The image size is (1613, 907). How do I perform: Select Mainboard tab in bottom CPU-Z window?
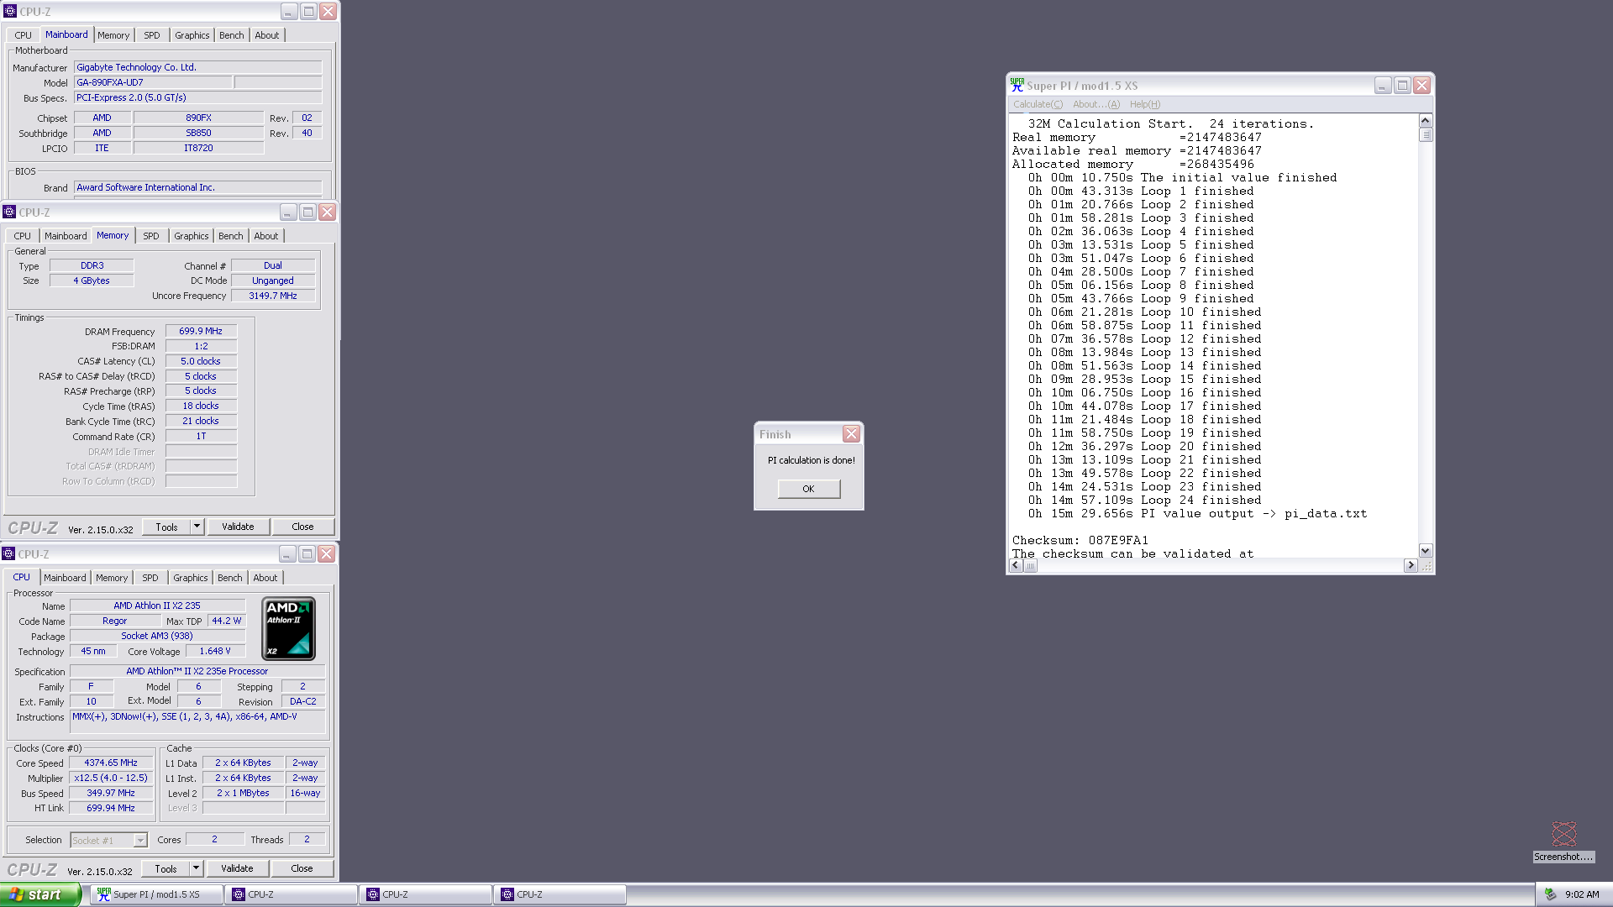(65, 578)
